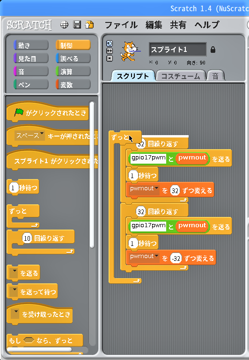
Task: Switch to the コスチューム tab
Action: [x=181, y=76]
